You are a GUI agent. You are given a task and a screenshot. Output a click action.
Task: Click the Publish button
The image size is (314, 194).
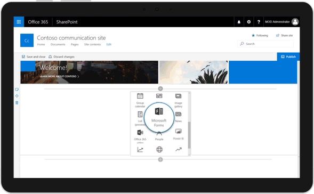(288, 56)
